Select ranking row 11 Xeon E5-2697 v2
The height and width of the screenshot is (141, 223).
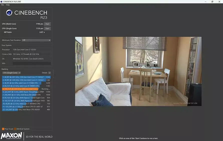click(26, 107)
